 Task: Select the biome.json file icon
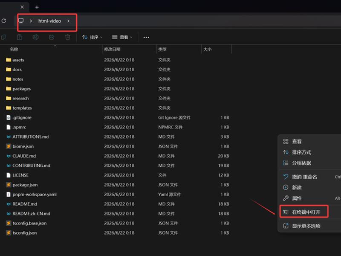click(x=9, y=146)
